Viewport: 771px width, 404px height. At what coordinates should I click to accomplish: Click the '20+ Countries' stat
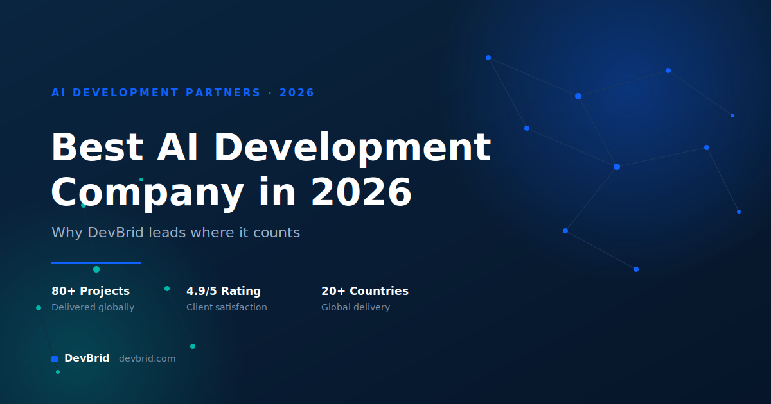(365, 291)
